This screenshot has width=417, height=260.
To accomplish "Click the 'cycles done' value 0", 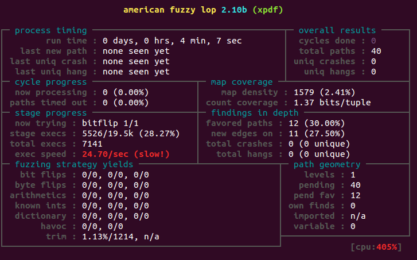I will click(373, 41).
